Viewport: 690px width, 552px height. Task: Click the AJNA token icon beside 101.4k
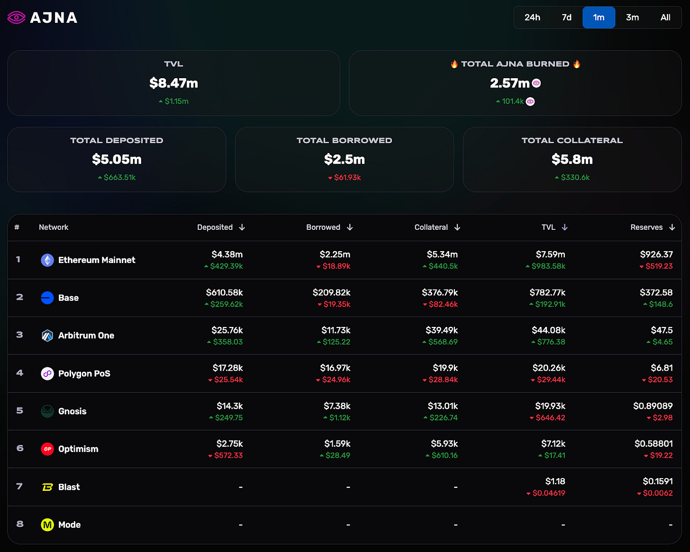coord(530,101)
